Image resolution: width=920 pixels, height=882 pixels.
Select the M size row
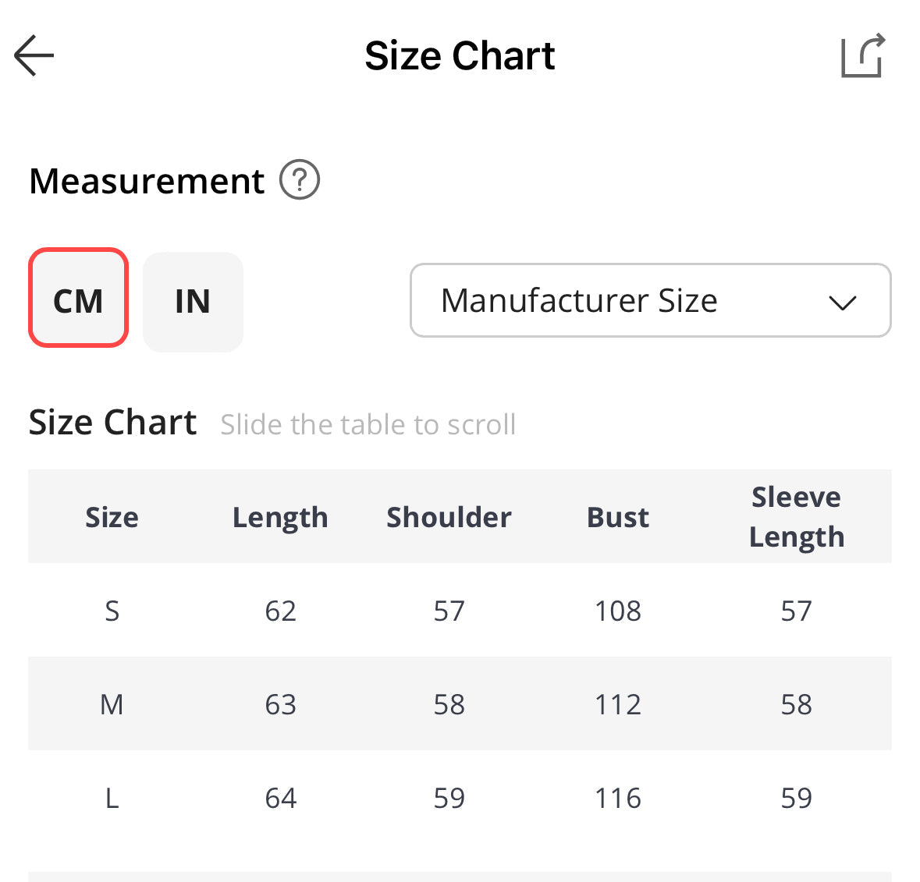(x=112, y=704)
